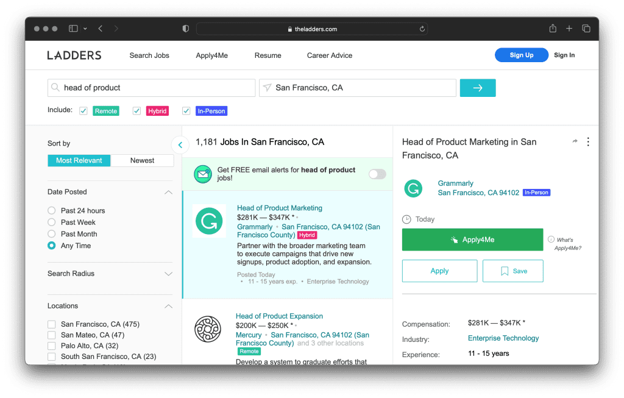
Task: Open the three-dot more options menu
Action: pyautogui.click(x=588, y=141)
